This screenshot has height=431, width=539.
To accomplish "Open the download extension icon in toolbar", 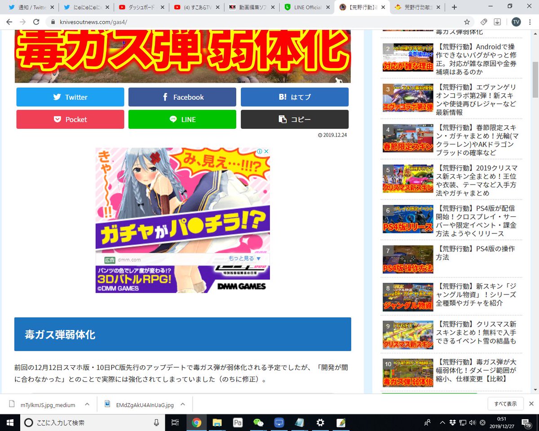I will (x=497, y=22).
